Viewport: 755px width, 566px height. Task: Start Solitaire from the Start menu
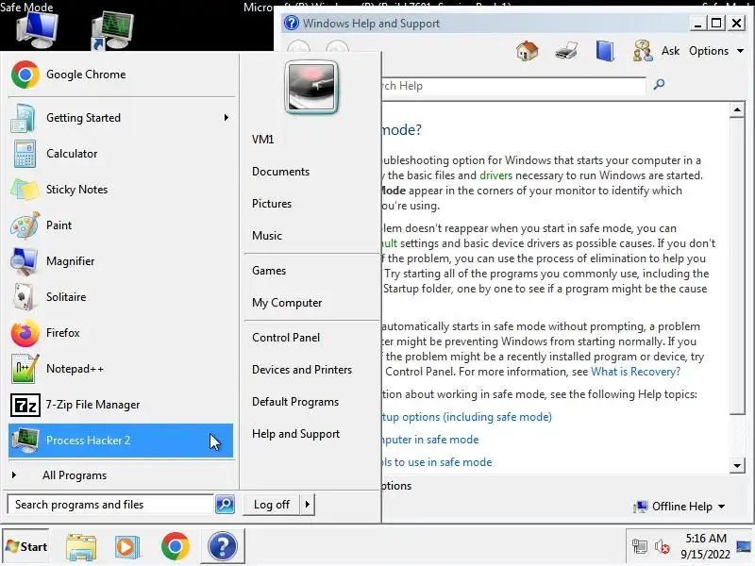[x=121, y=297]
